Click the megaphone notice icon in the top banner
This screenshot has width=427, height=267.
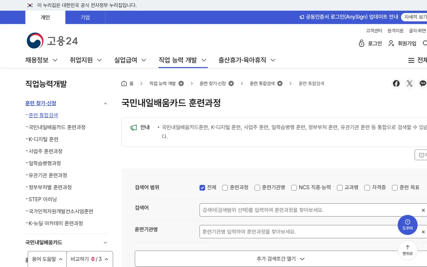click(302, 17)
